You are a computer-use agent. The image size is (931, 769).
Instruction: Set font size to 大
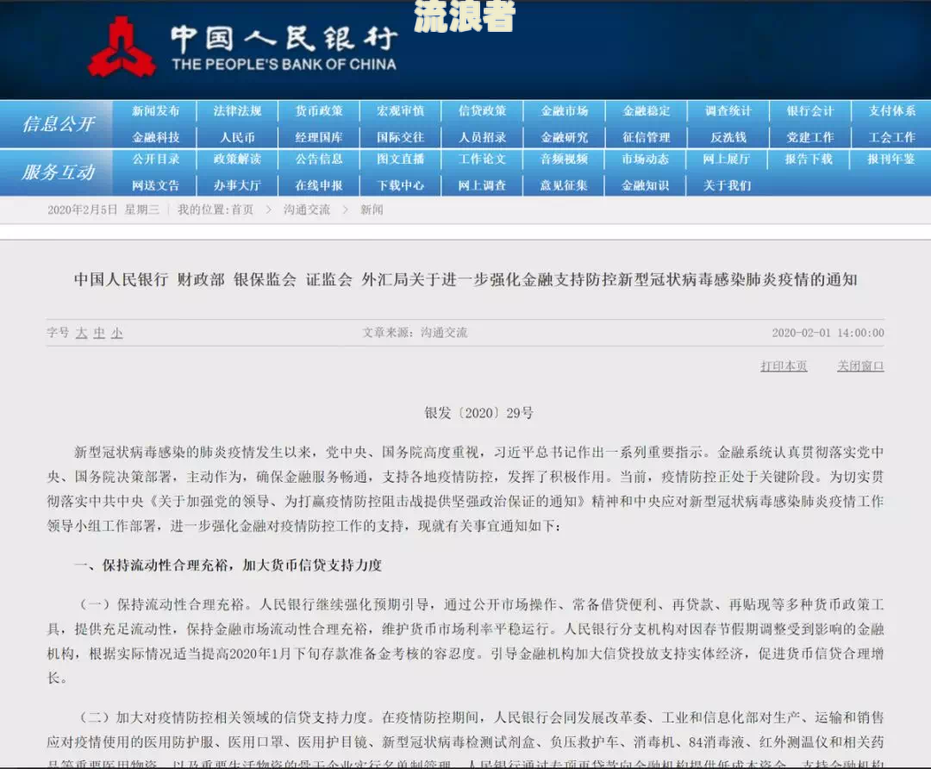tap(81, 333)
